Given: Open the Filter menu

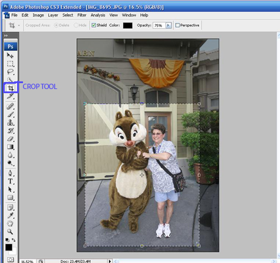Looking at the screenshot, I should (x=82, y=15).
